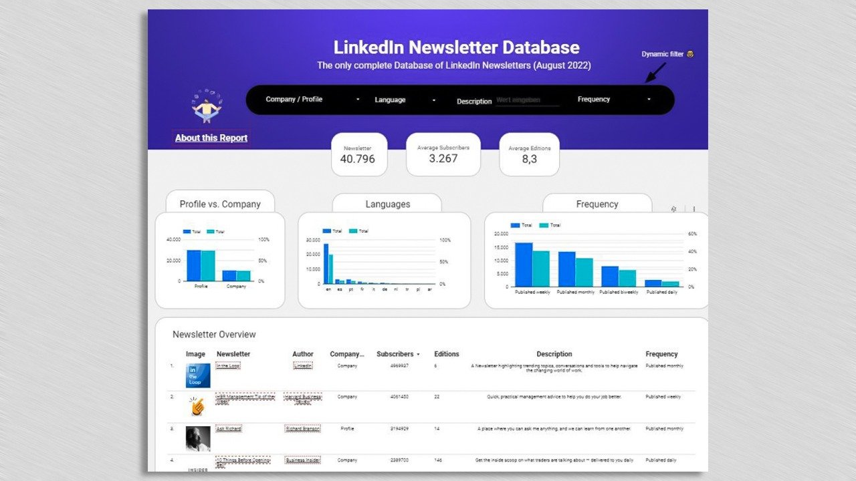Sort the table by Subscribers column header
The height and width of the screenshot is (481, 856).
point(398,354)
